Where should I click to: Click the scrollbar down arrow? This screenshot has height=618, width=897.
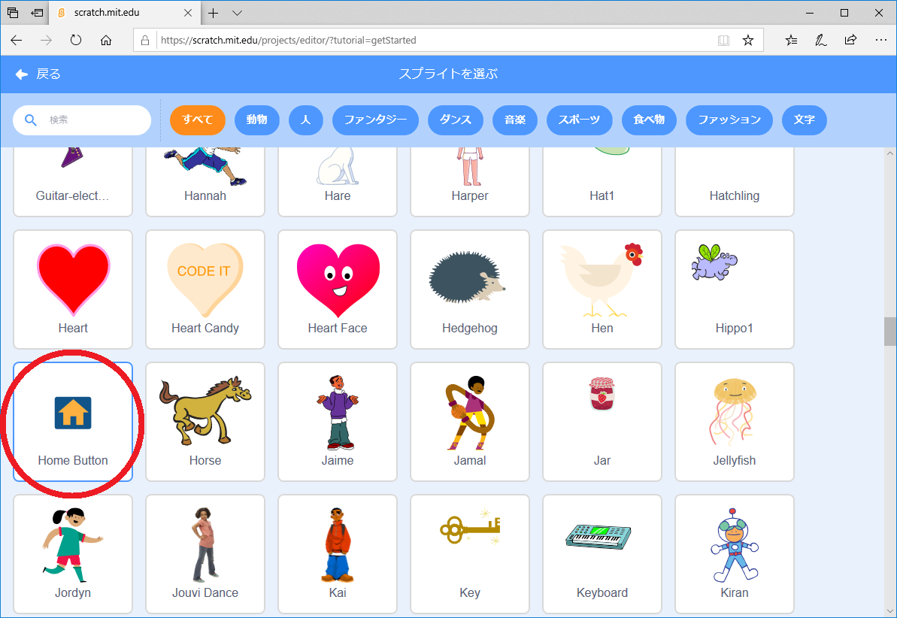point(890,611)
